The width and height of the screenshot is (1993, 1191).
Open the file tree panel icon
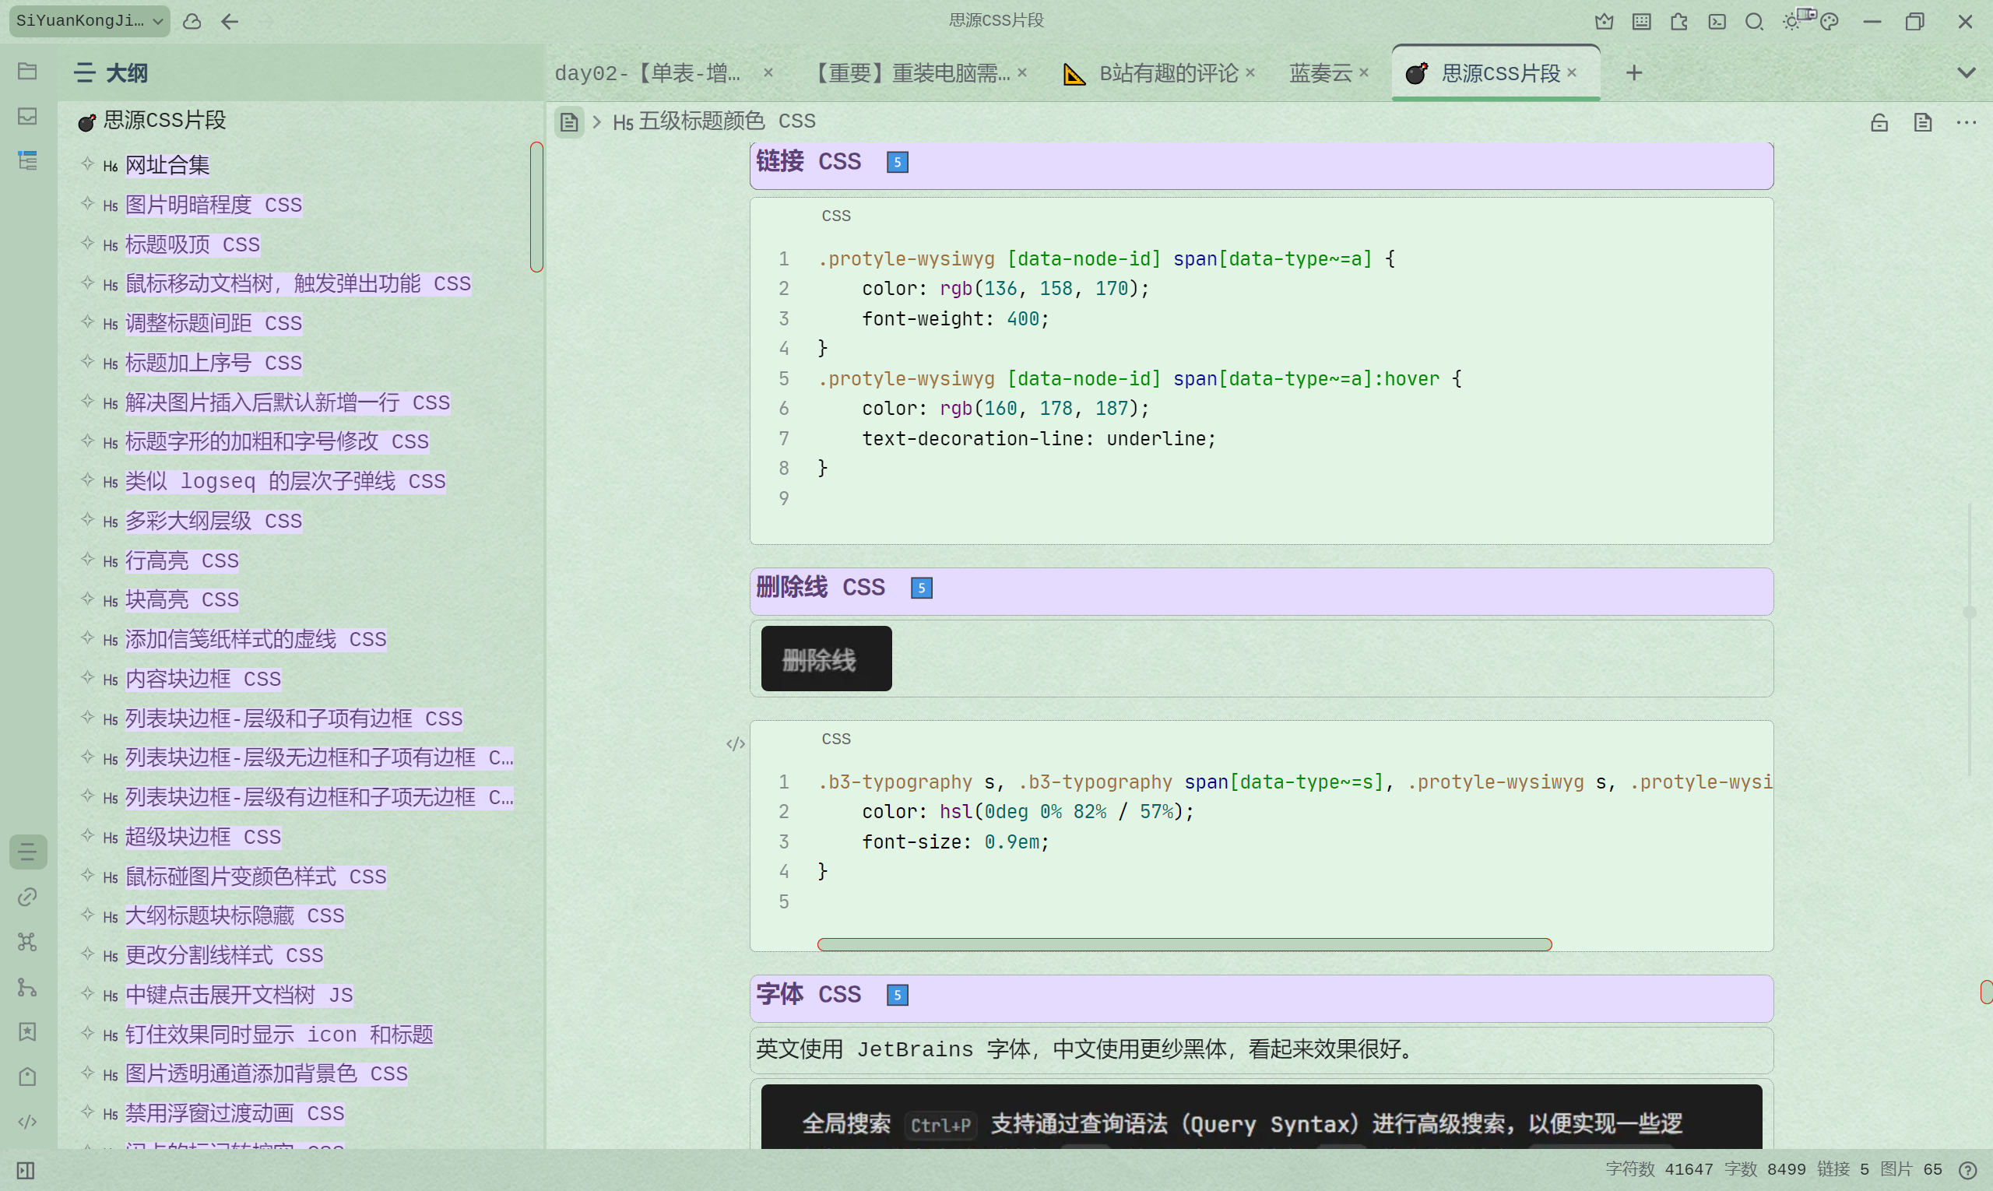(x=27, y=72)
